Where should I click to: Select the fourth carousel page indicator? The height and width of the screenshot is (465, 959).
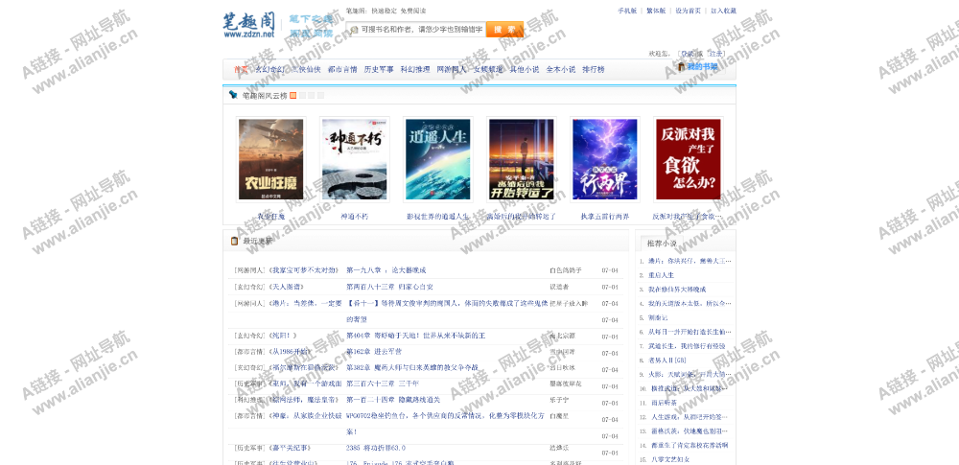pos(320,96)
